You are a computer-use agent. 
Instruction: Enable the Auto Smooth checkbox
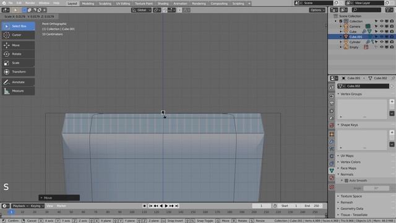[x=346, y=180]
